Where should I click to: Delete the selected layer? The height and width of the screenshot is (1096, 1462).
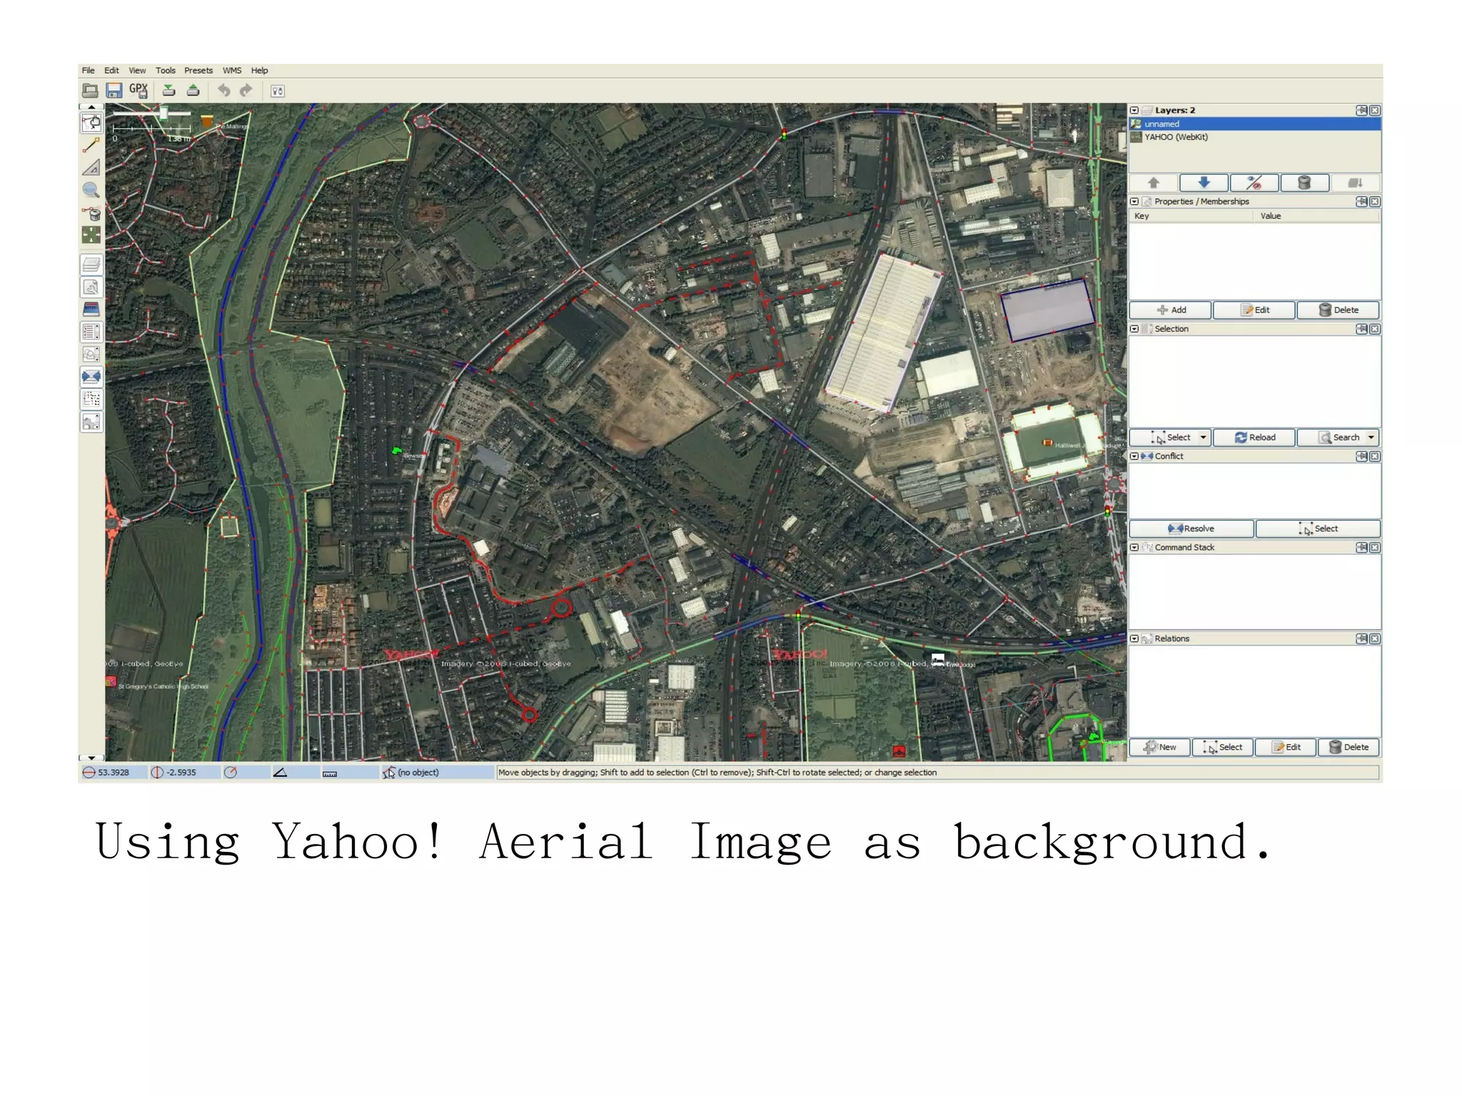coord(1305,183)
